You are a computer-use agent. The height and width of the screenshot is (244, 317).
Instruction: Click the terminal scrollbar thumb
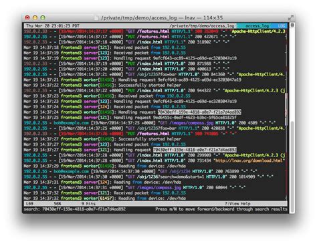292,167
